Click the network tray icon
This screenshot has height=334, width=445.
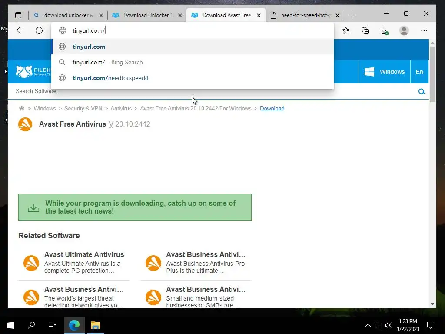point(379,325)
